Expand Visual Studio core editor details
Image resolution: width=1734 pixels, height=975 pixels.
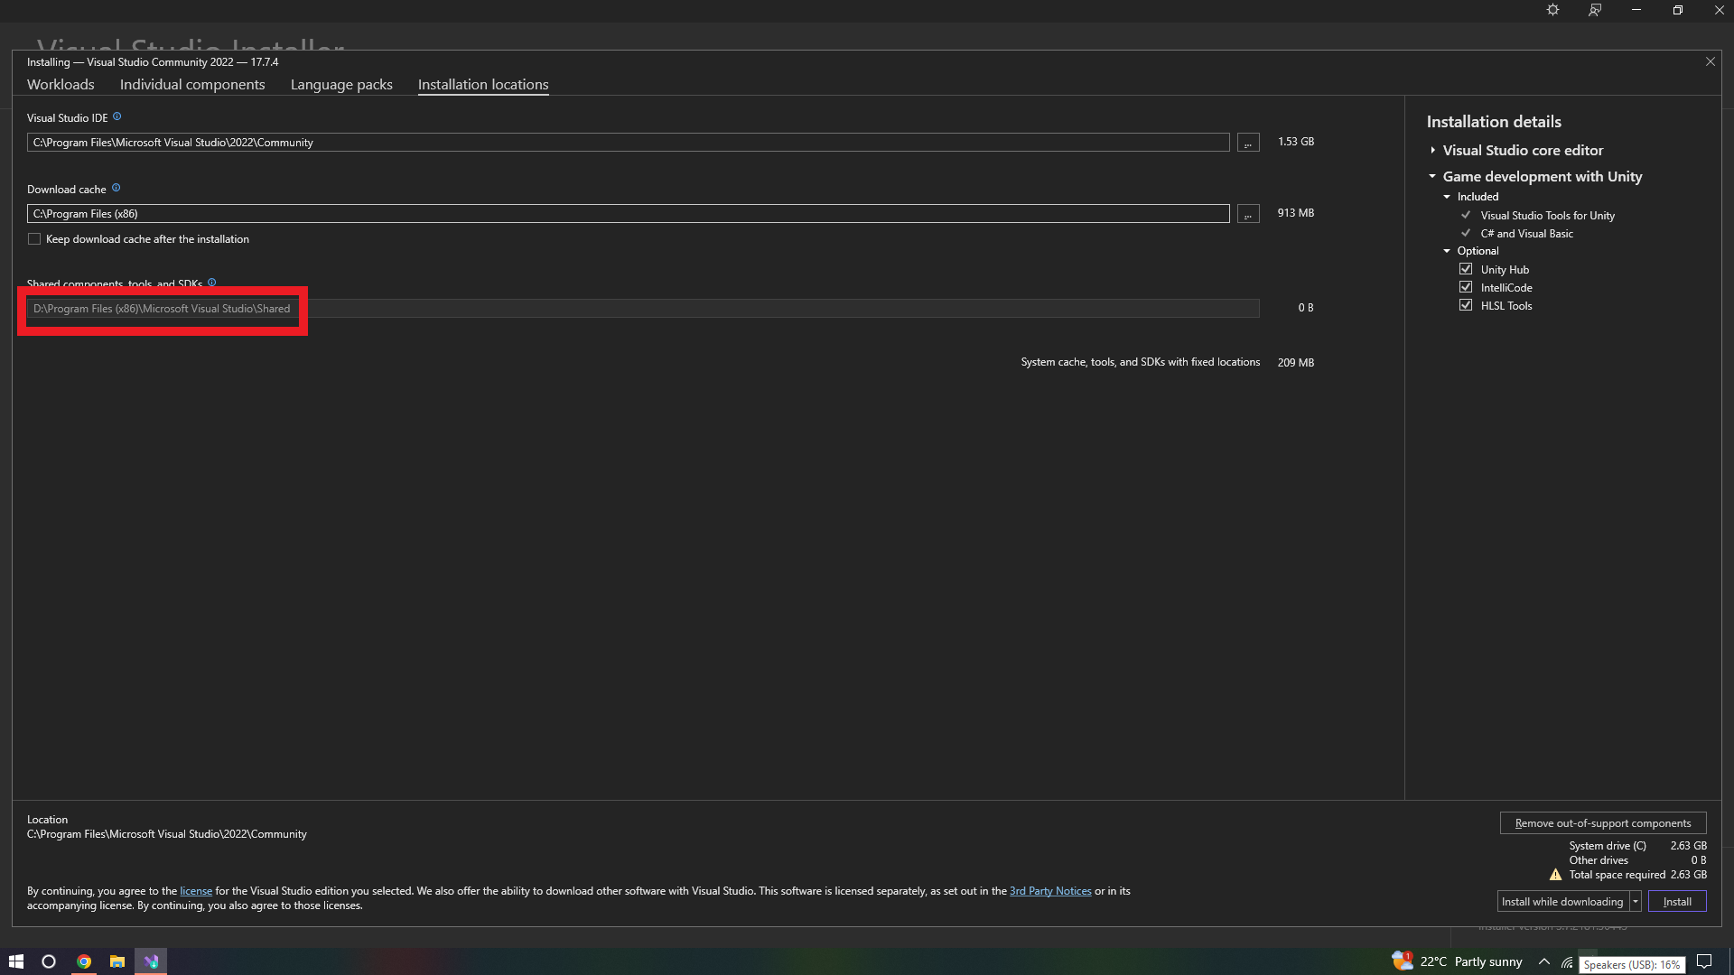[1433, 151]
